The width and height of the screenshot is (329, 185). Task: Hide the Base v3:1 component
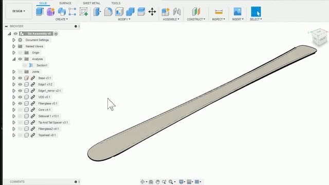point(20,78)
